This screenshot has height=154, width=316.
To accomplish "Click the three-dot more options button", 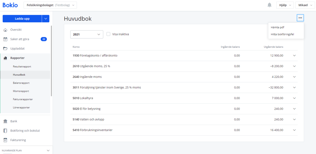I will coord(300,18).
